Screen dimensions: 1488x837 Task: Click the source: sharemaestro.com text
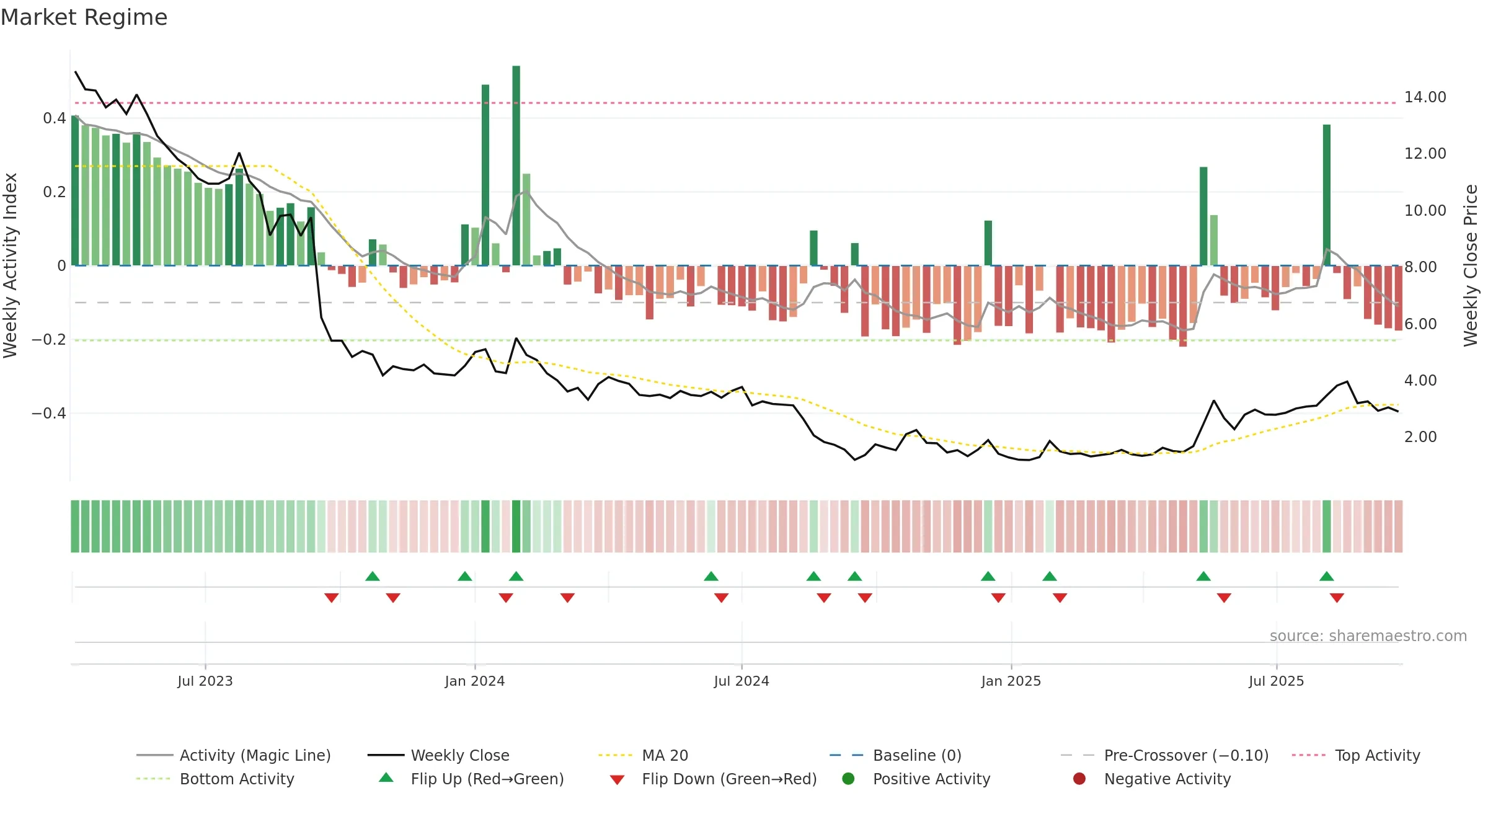[1368, 636]
